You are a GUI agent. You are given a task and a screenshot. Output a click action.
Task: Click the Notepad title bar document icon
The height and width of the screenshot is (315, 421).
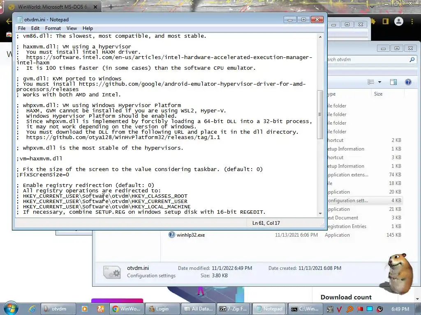pyautogui.click(x=20, y=20)
